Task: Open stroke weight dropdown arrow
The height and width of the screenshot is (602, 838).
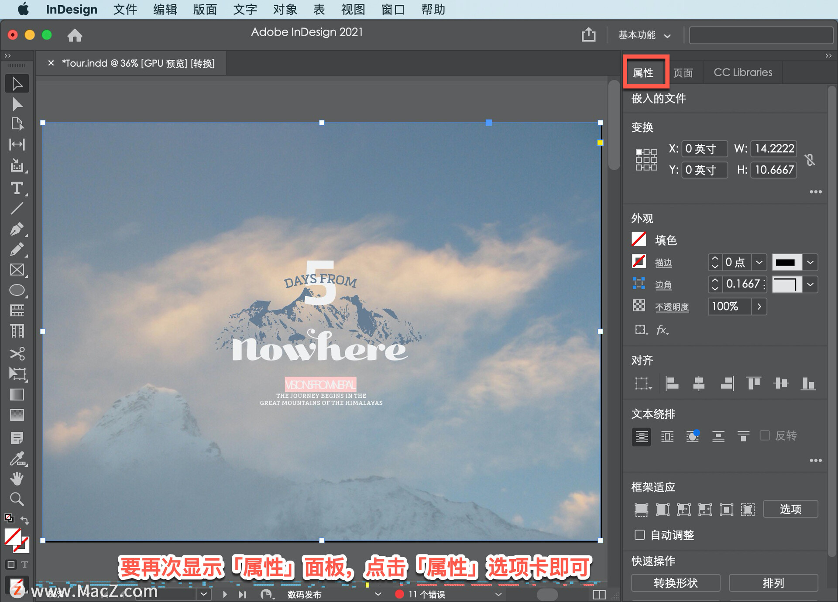Action: (x=759, y=262)
